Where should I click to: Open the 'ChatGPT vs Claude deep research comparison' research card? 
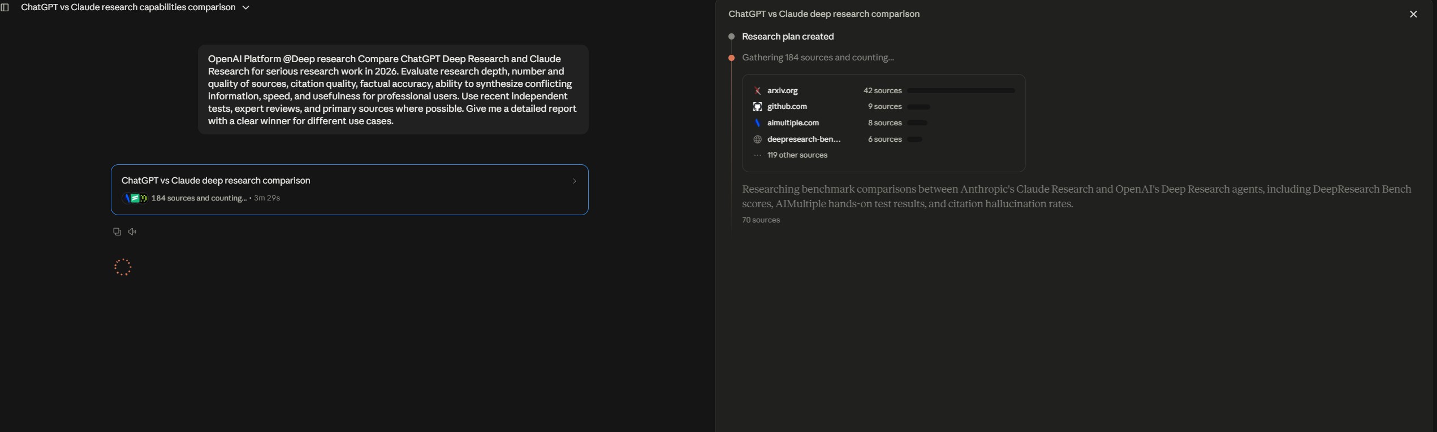[x=349, y=190]
